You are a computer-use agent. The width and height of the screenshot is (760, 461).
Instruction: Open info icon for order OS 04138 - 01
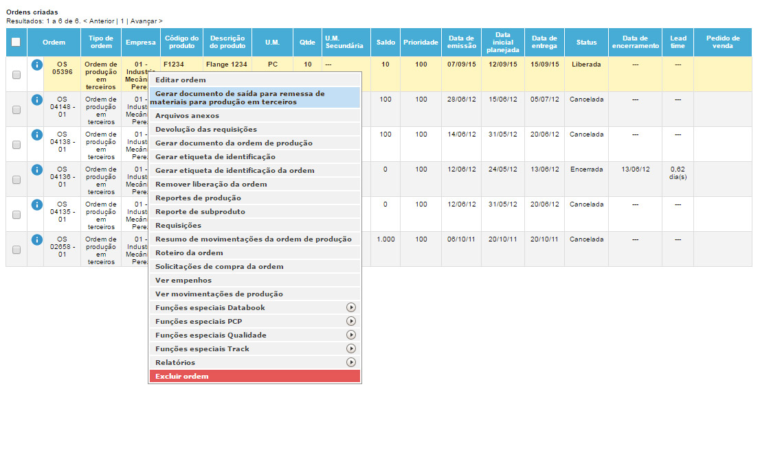point(37,134)
